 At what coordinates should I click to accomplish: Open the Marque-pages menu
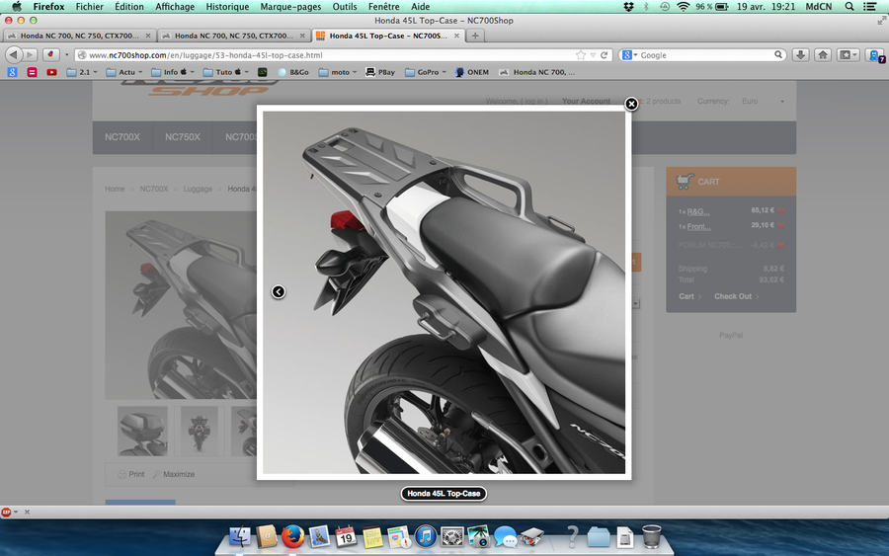(x=291, y=6)
